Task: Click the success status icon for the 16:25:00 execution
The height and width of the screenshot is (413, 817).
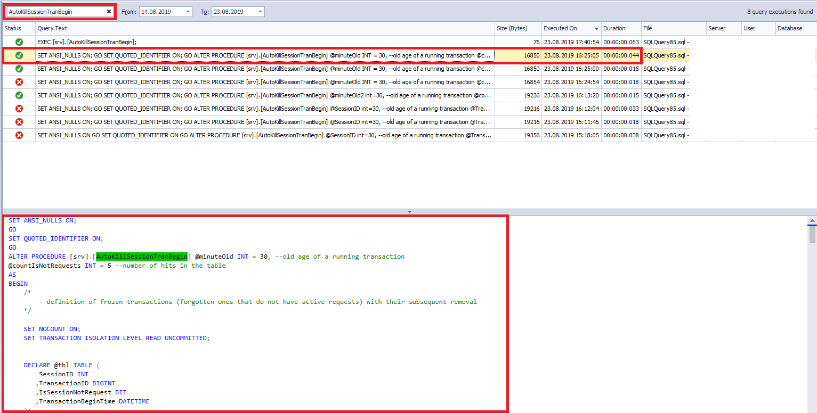Action: pos(19,69)
